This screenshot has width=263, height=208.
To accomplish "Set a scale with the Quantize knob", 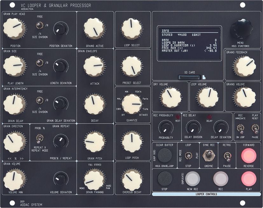I will click(131, 103).
